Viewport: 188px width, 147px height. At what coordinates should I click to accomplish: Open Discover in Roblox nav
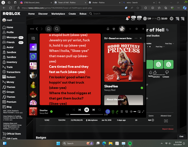tap(43, 14)
